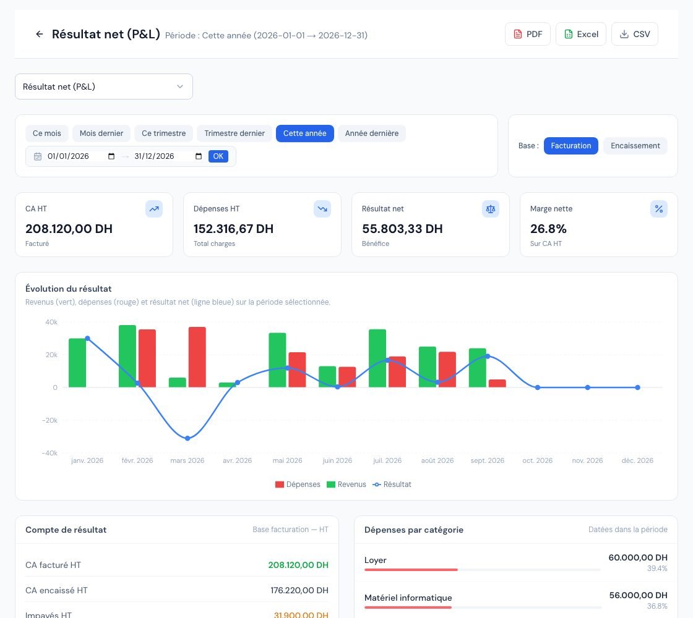Export the report as PDF

tap(528, 34)
